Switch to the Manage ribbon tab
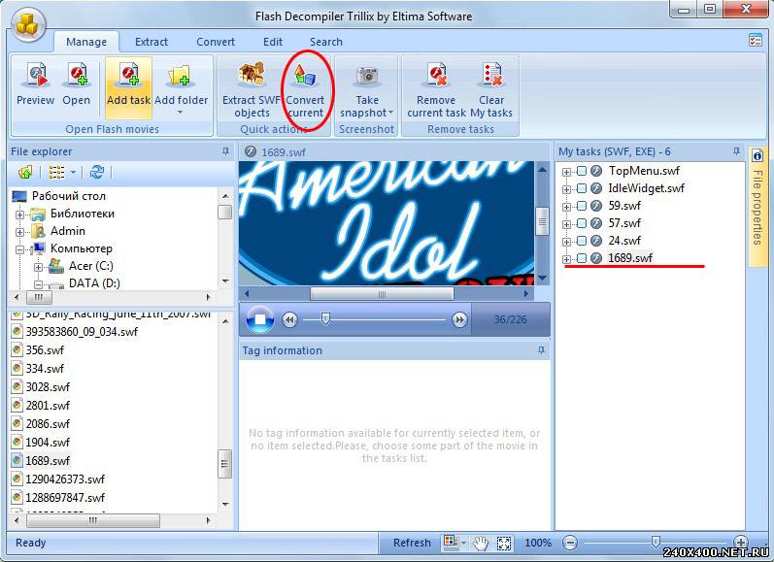Screen dimensions: 774x562 pos(86,42)
